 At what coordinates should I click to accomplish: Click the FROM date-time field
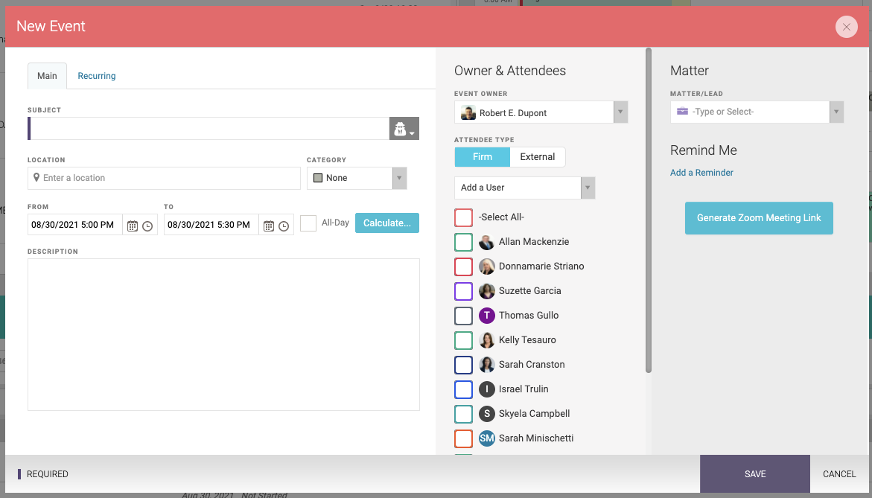[x=75, y=225]
